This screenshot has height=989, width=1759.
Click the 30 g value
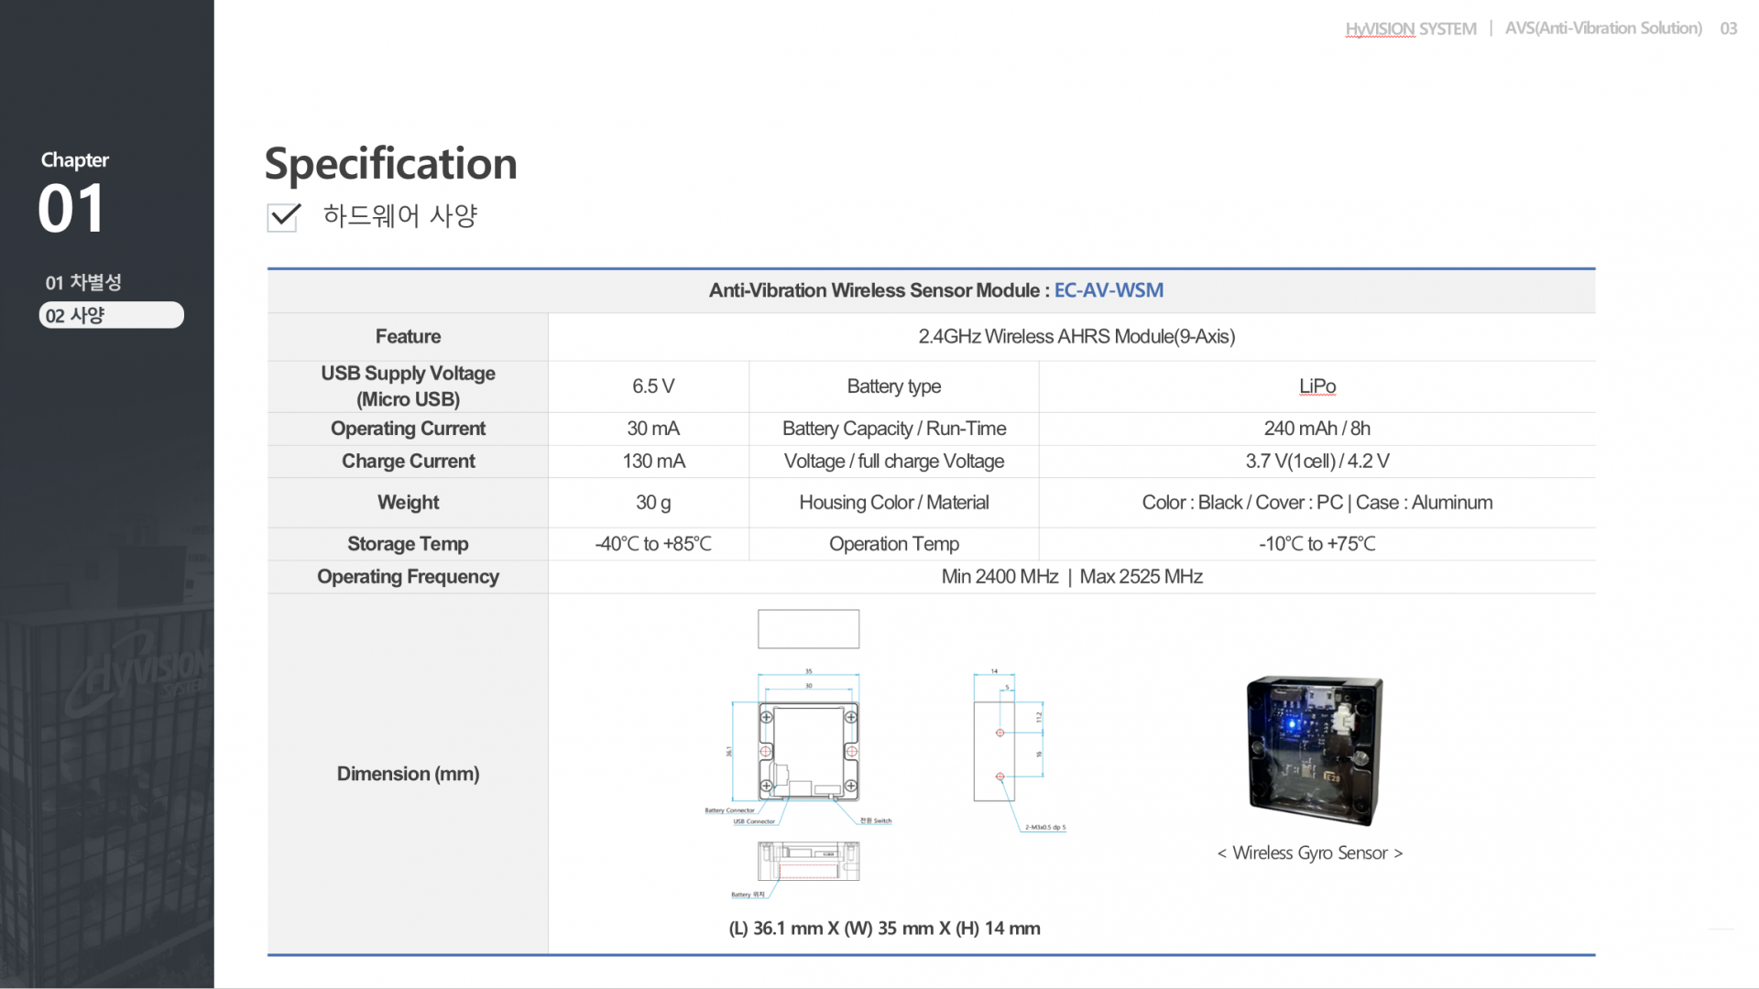653,502
